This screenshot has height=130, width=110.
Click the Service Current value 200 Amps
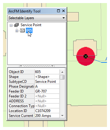47,116
